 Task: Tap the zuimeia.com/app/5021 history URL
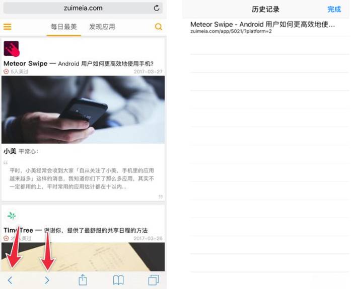[x=231, y=31]
